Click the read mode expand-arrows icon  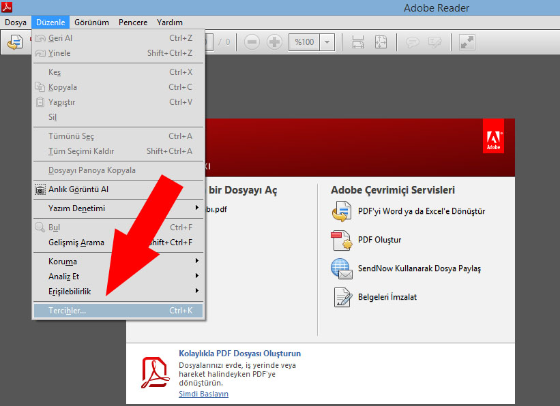467,42
